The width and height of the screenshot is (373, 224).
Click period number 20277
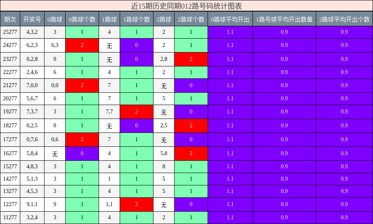10,99
